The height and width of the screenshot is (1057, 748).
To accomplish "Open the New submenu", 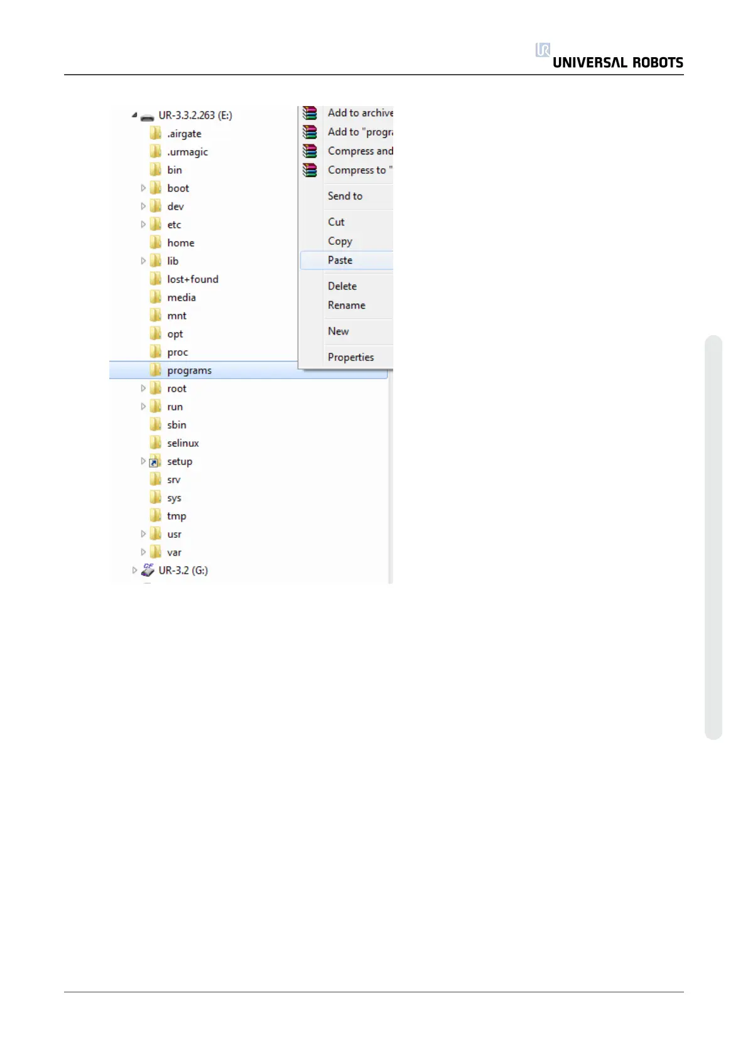I will pos(347,331).
